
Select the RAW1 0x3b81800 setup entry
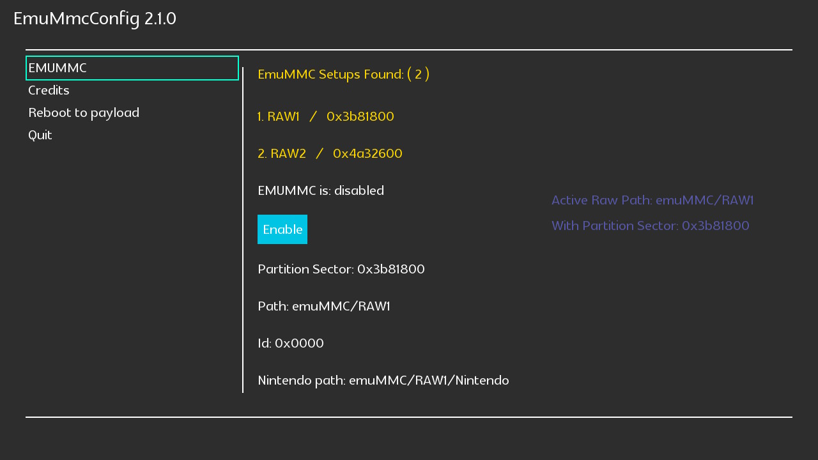click(326, 117)
